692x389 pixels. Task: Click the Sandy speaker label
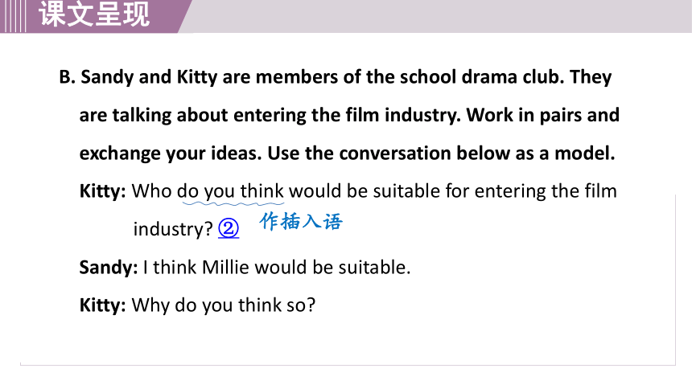coord(109,268)
